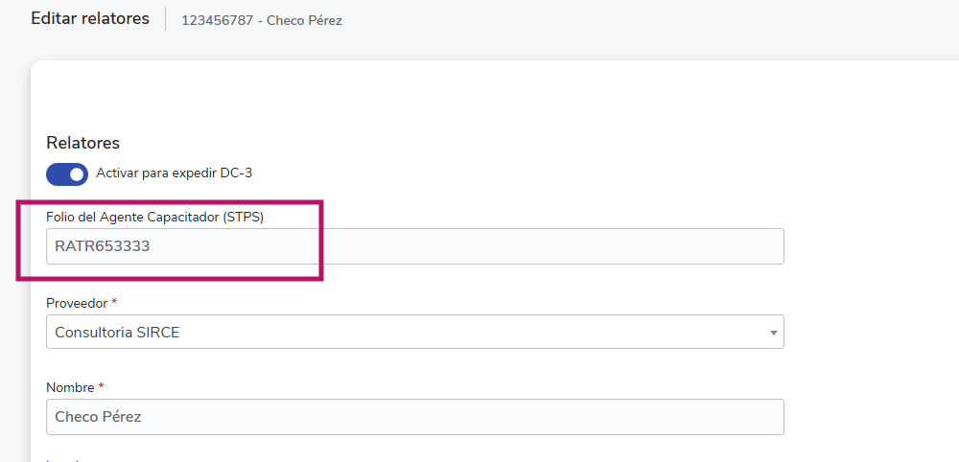Click the divider between title and subtitle
959x462 pixels.
pos(166,19)
